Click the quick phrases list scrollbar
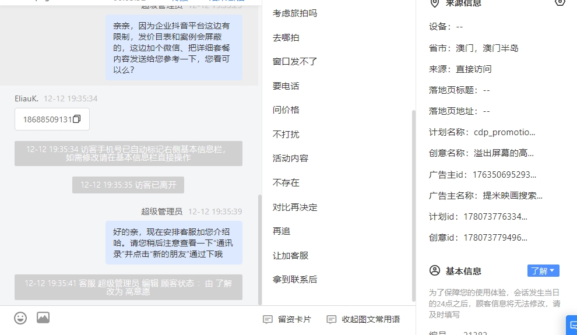The width and height of the screenshot is (577, 335). coord(414,206)
